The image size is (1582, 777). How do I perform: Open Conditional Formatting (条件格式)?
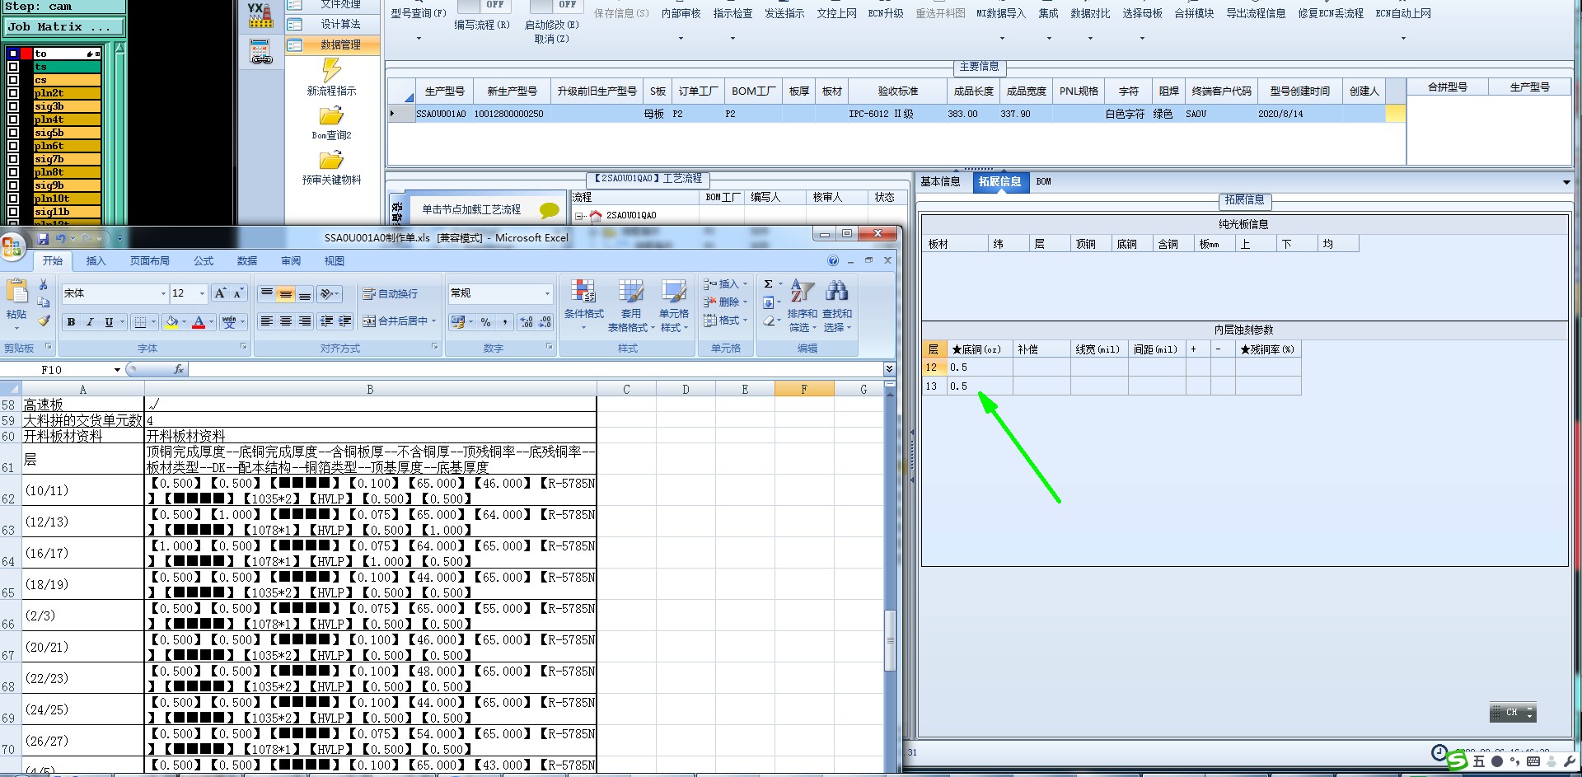click(x=583, y=305)
